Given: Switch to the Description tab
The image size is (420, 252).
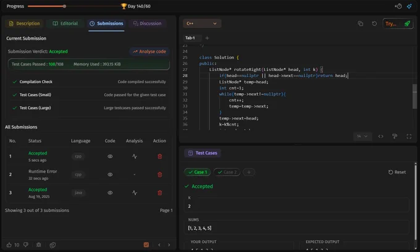Looking at the screenshot, I should 25,23.
